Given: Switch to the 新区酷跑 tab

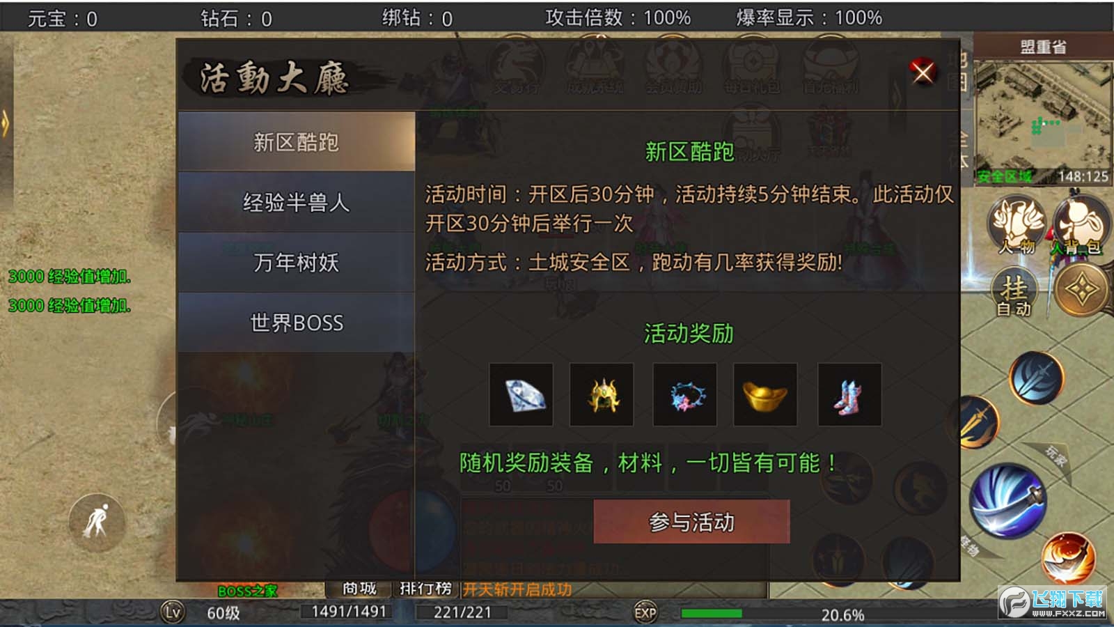Looking at the screenshot, I should click(x=297, y=142).
